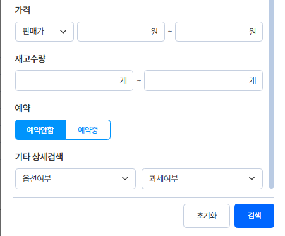The height and width of the screenshot is (236, 285).
Task: Open the 판매가 price type dropdown
Action: point(44,32)
